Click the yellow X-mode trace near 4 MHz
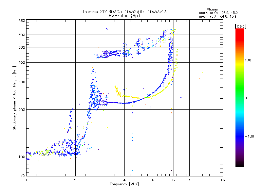This screenshot has height=196, width=262. (x=131, y=97)
